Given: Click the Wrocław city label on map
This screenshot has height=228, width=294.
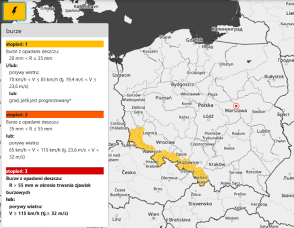Looking at the screenshot, I should tap(165, 142).
